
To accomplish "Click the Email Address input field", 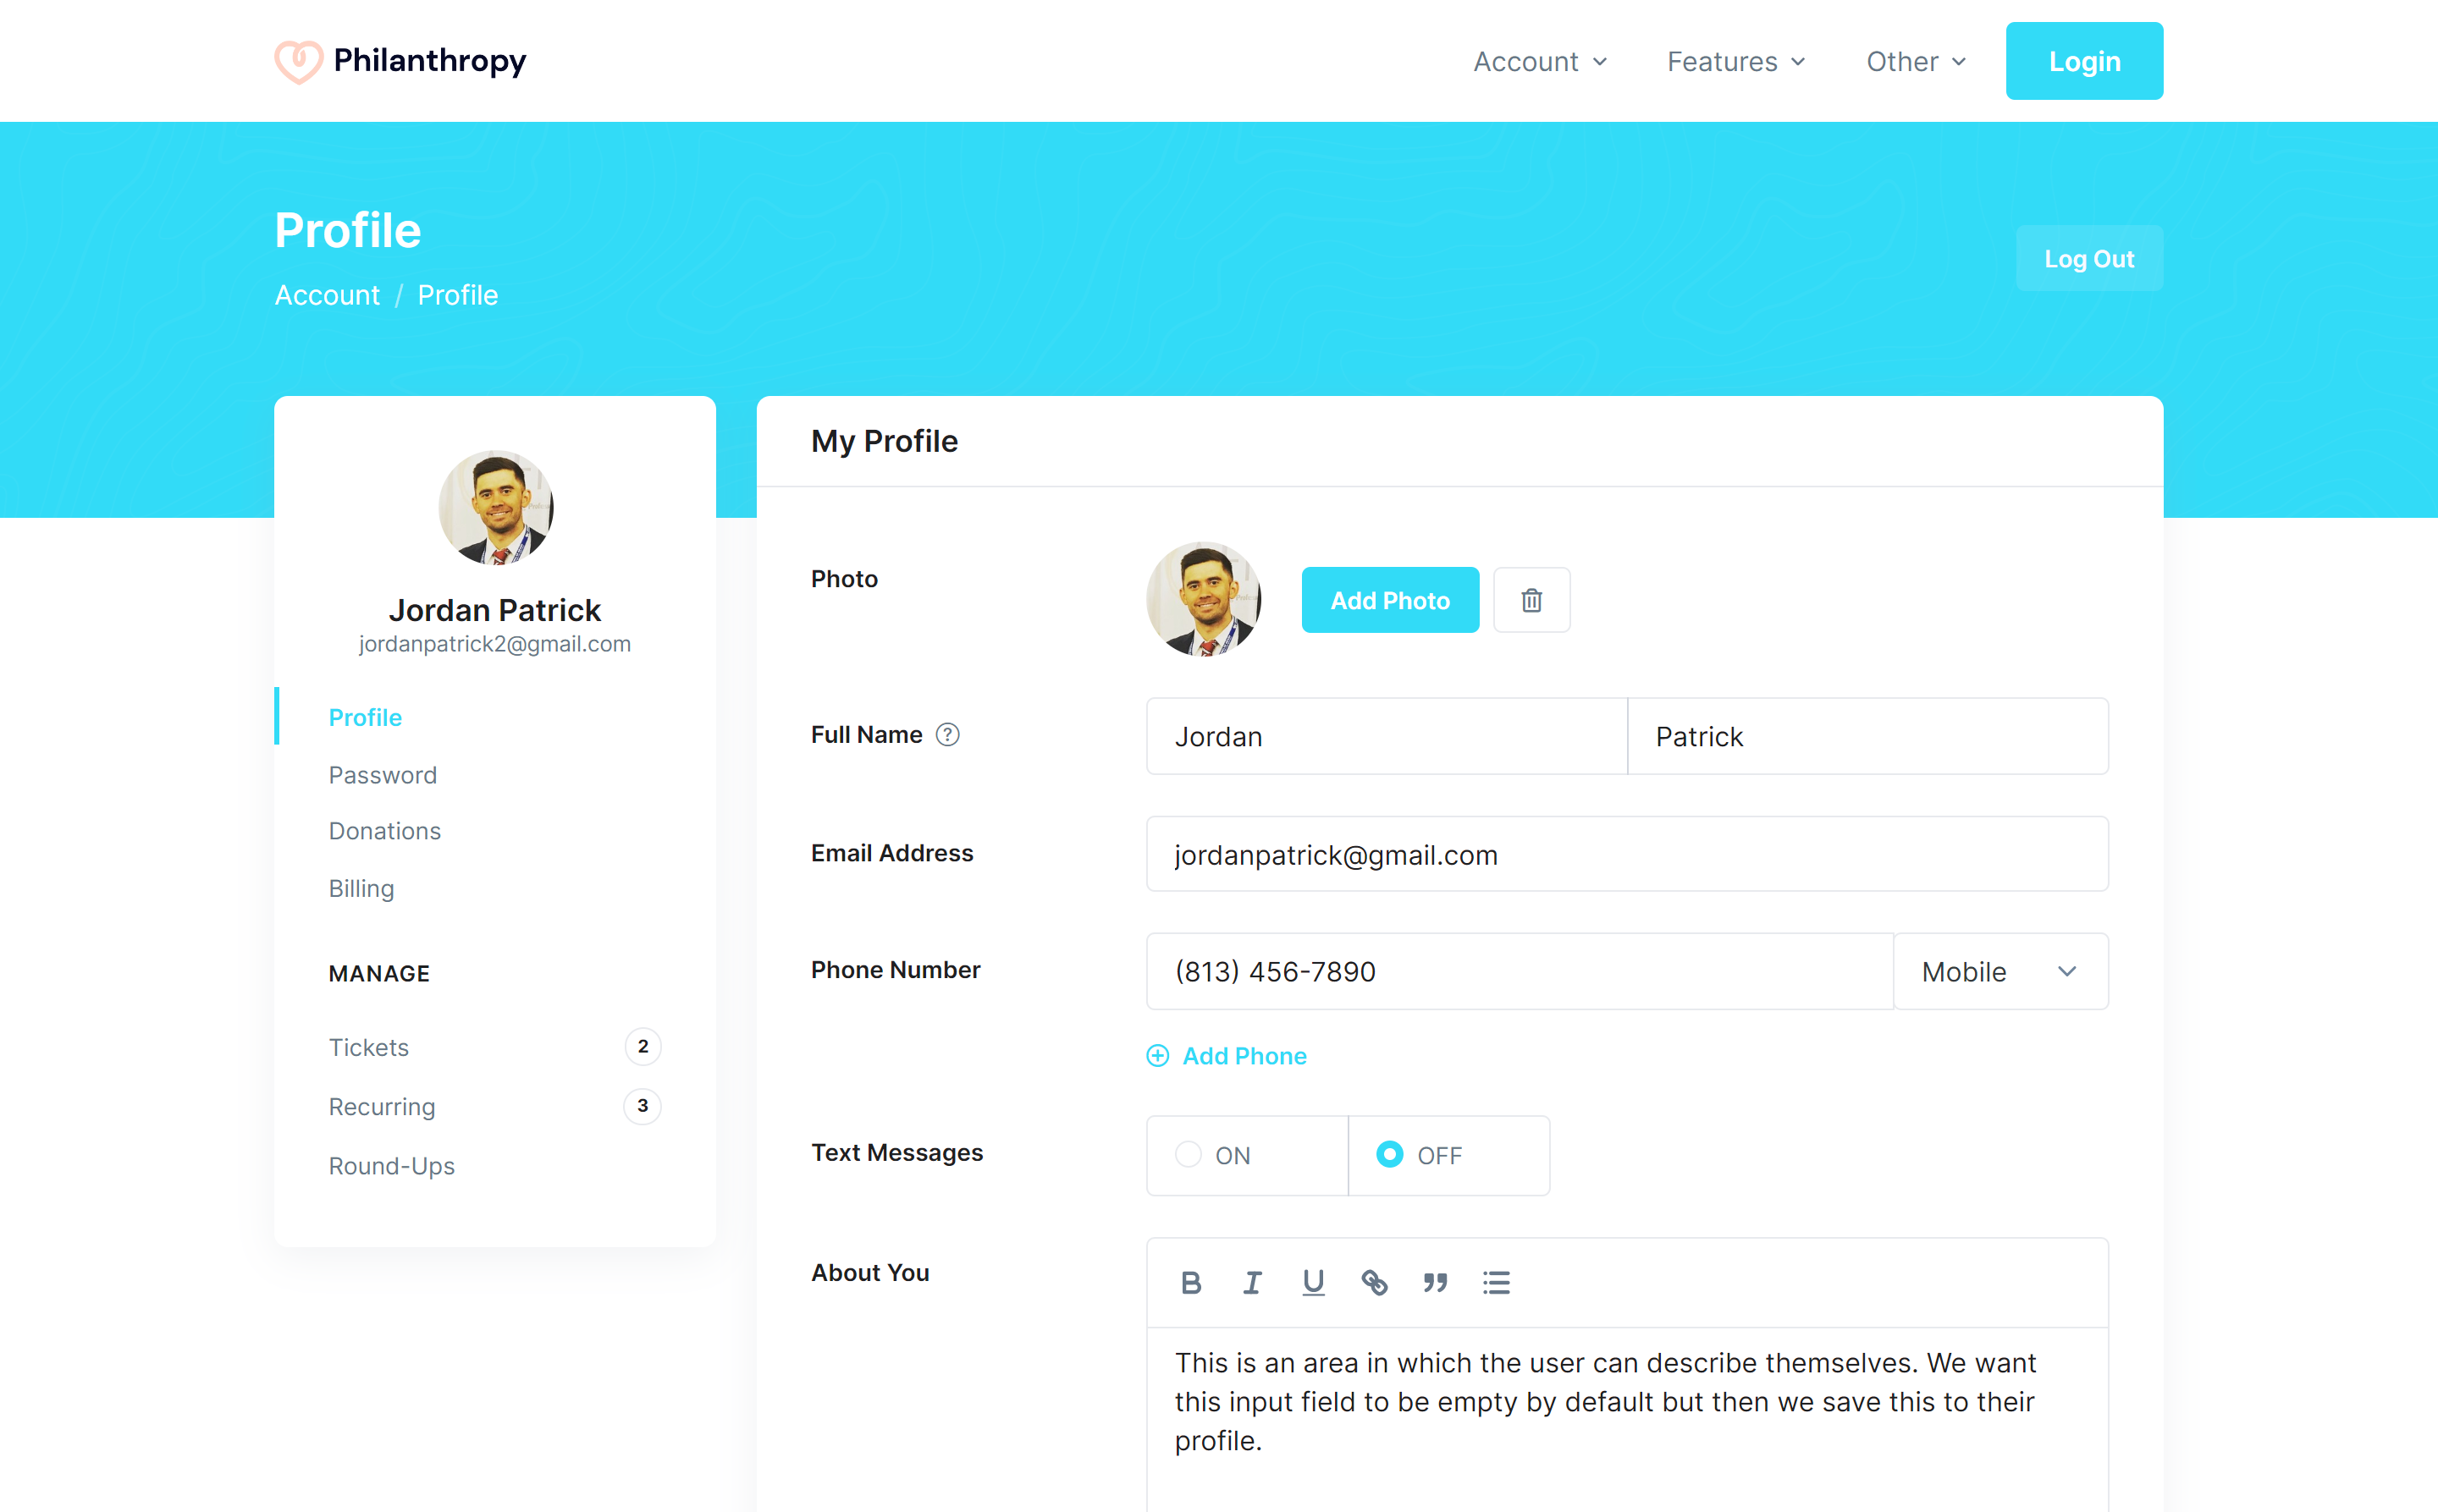I will pos(1625,854).
